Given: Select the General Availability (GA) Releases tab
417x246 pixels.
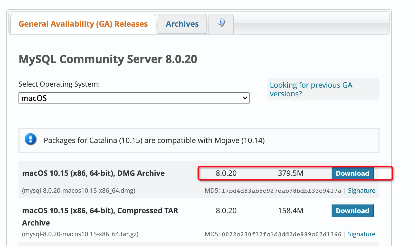Looking at the screenshot, I should coord(83,24).
